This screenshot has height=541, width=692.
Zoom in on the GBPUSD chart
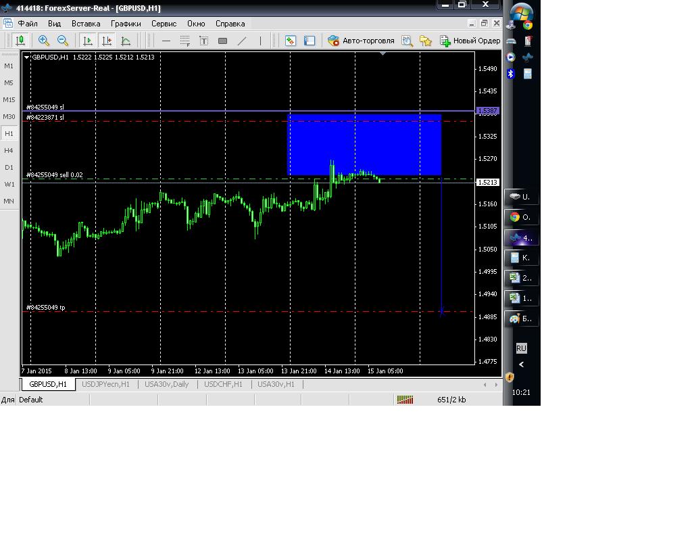click(44, 41)
